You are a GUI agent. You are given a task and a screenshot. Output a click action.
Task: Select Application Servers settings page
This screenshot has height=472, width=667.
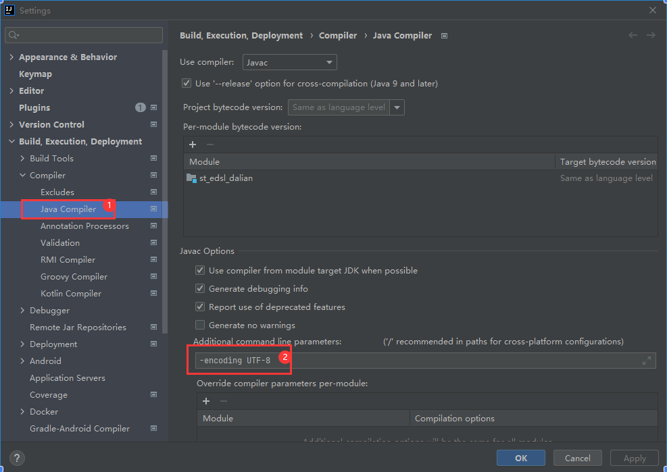(67, 378)
